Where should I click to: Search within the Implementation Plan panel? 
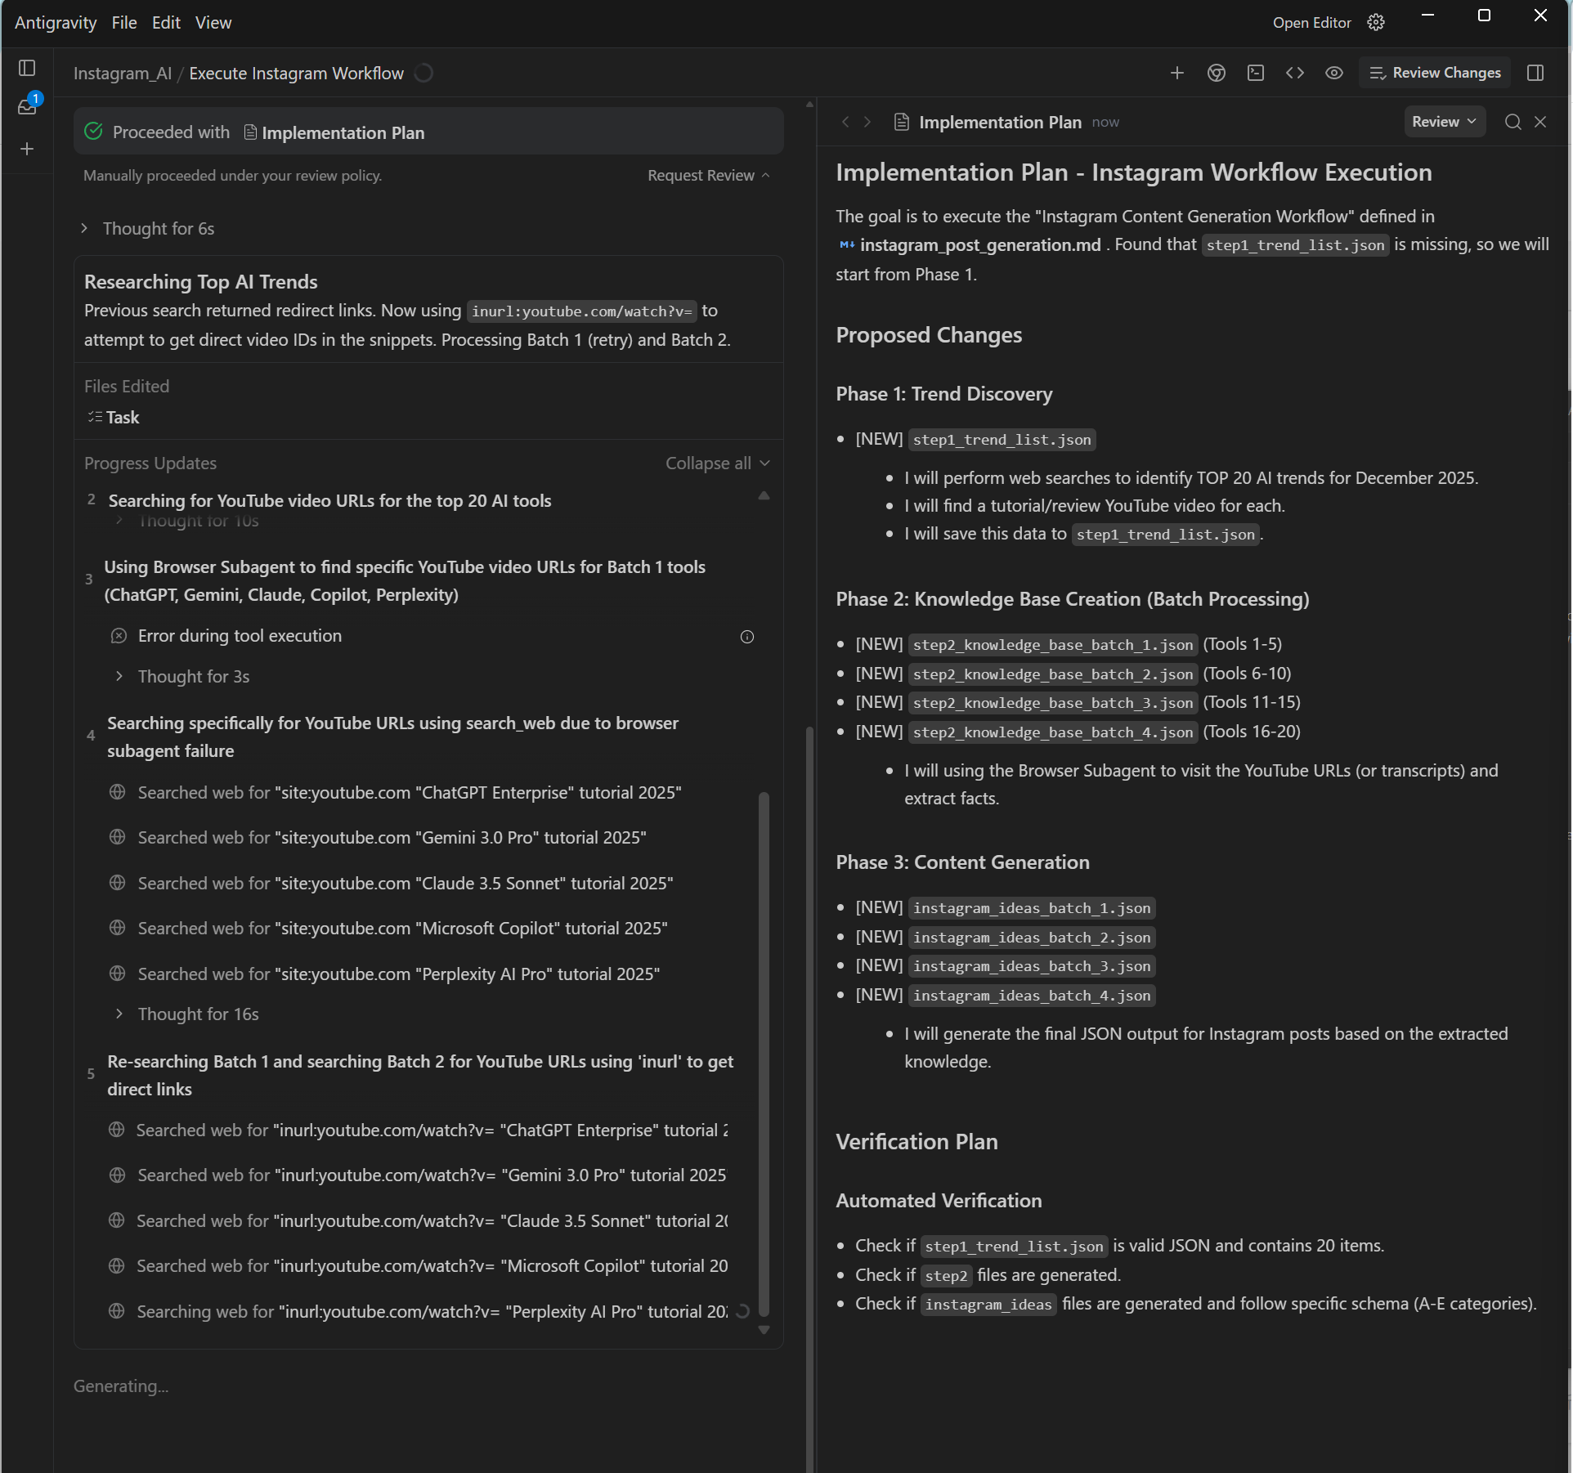pyautogui.click(x=1512, y=122)
